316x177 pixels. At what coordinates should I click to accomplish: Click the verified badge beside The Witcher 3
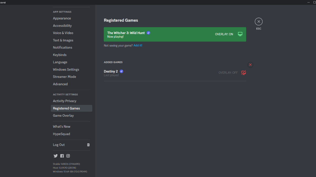click(x=148, y=33)
